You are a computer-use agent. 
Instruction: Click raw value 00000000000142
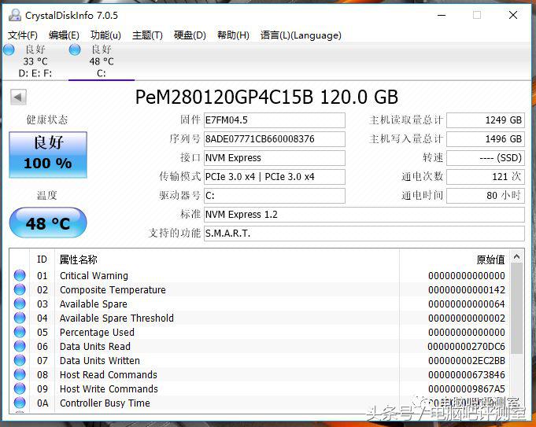pos(467,290)
